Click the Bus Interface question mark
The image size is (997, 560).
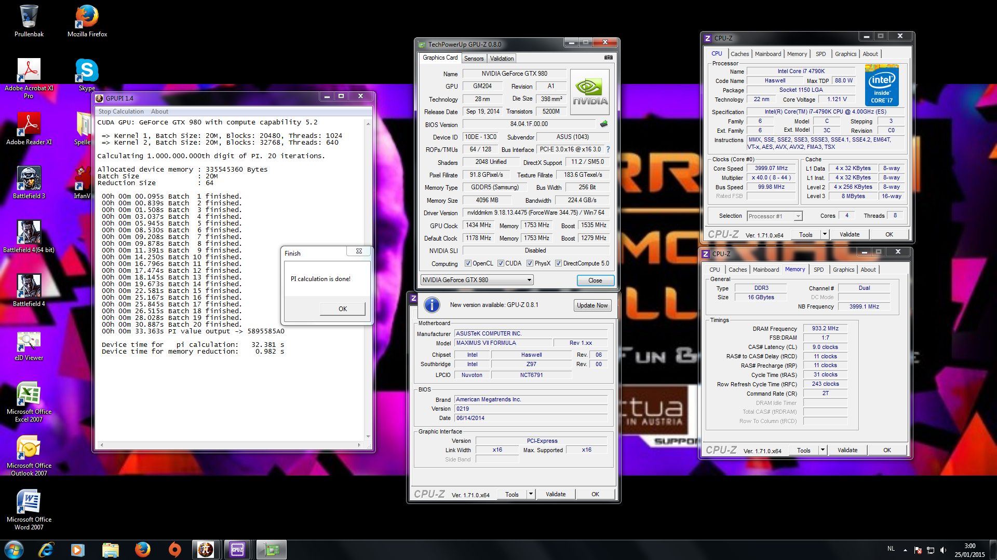click(608, 149)
